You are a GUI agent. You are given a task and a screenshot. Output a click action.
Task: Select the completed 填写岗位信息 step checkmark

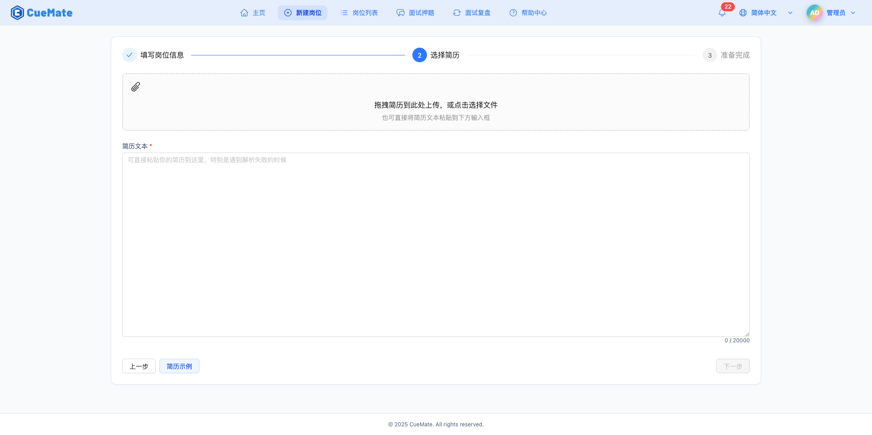click(129, 54)
